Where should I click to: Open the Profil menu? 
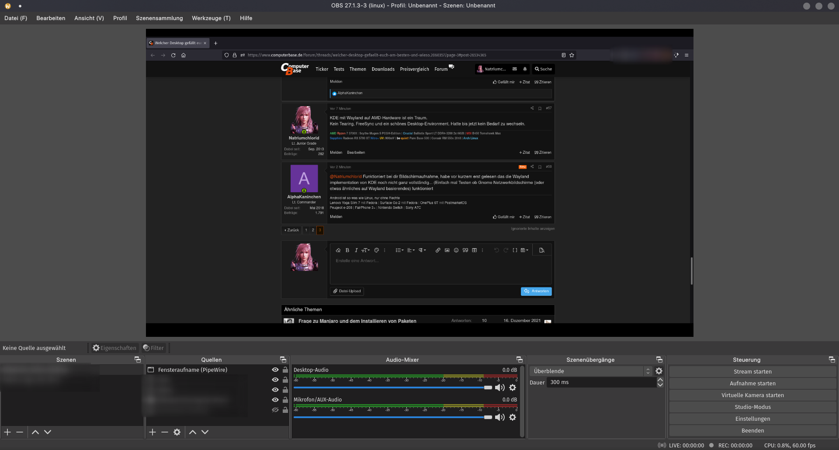click(120, 18)
